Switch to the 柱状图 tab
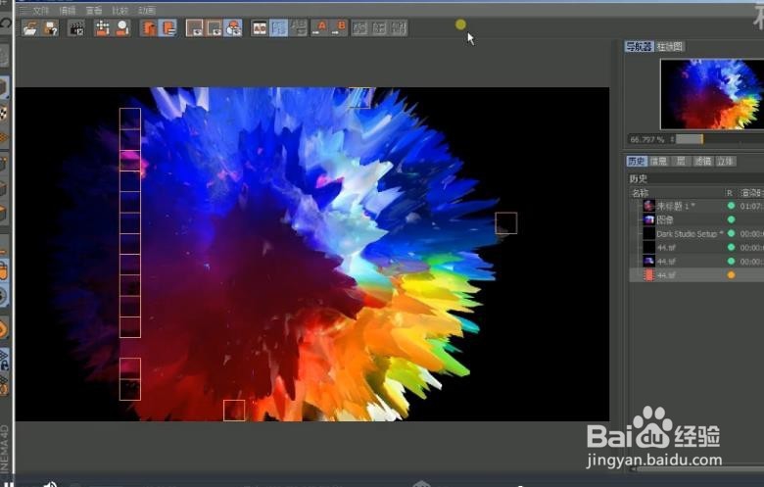The height and width of the screenshot is (487, 764). (670, 47)
